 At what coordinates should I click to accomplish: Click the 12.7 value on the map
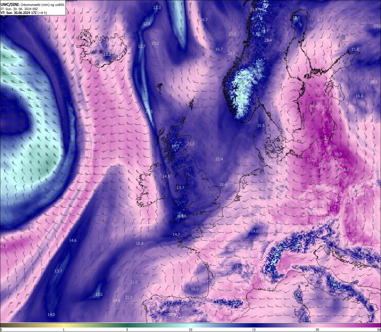point(142,46)
